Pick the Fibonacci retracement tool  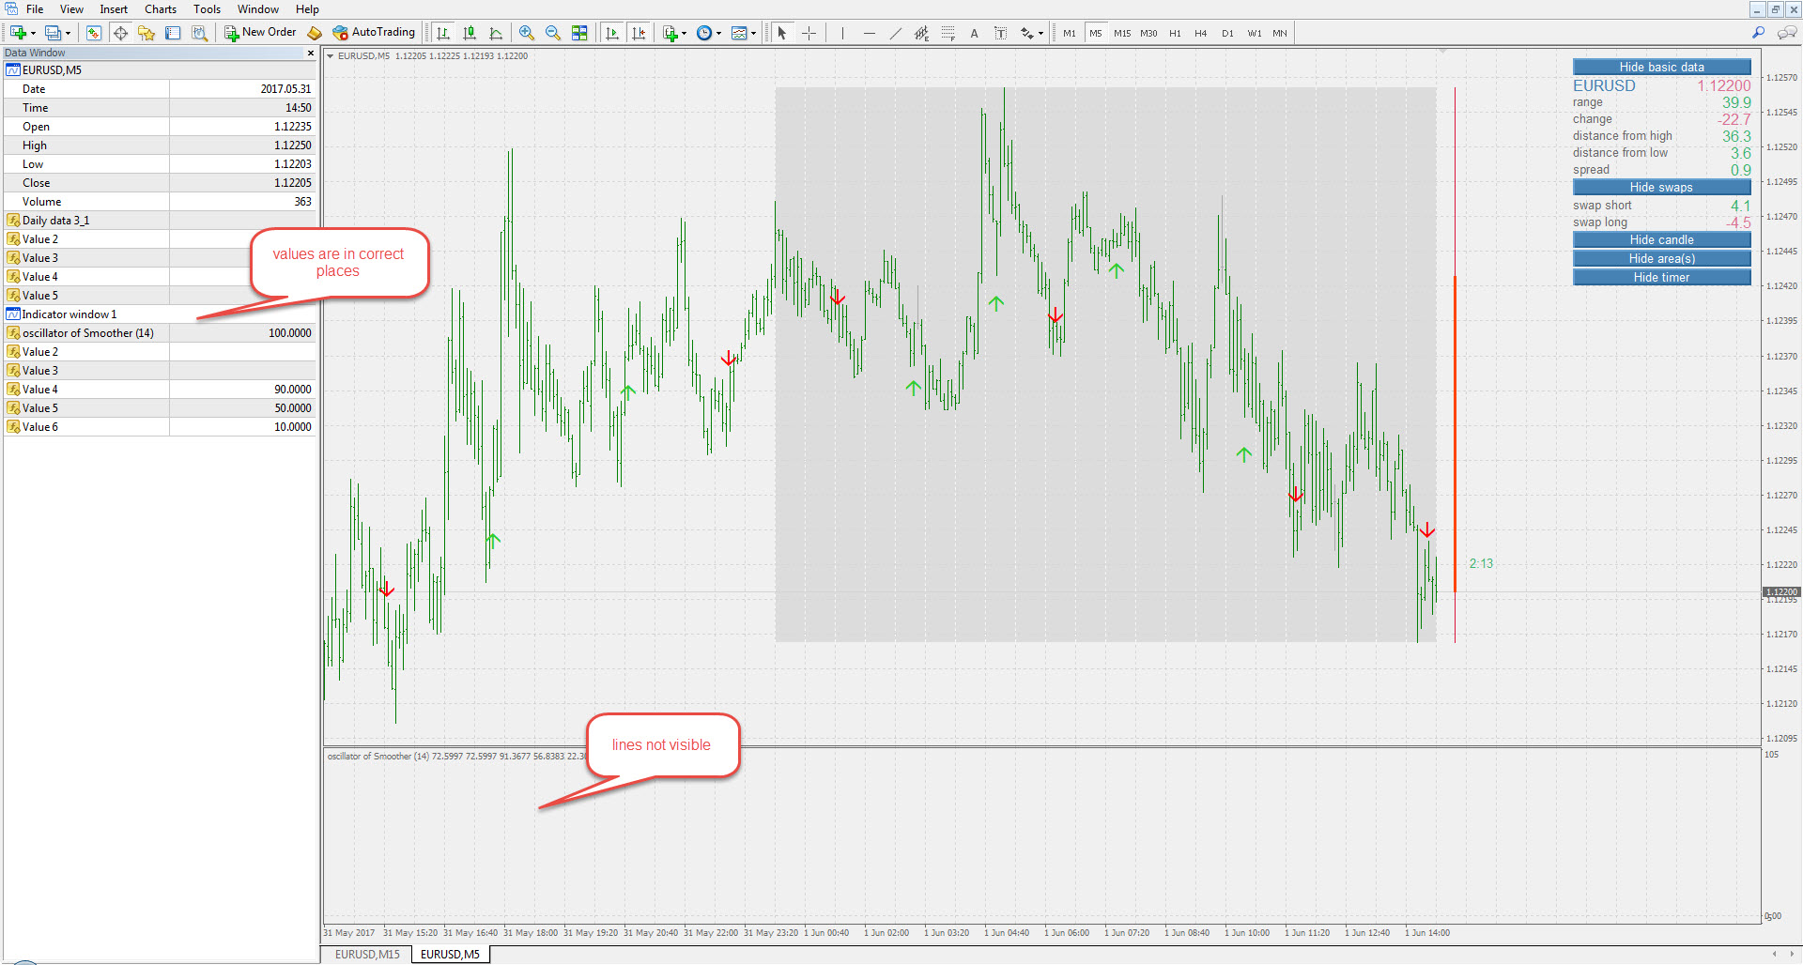tap(948, 33)
